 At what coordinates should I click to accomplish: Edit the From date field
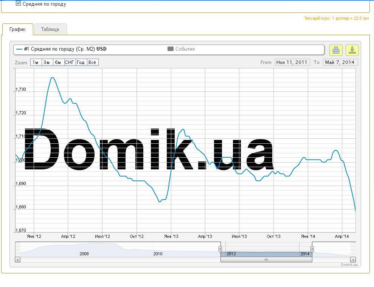tap(292, 62)
